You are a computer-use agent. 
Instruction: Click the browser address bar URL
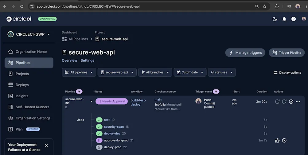[x=88, y=6]
